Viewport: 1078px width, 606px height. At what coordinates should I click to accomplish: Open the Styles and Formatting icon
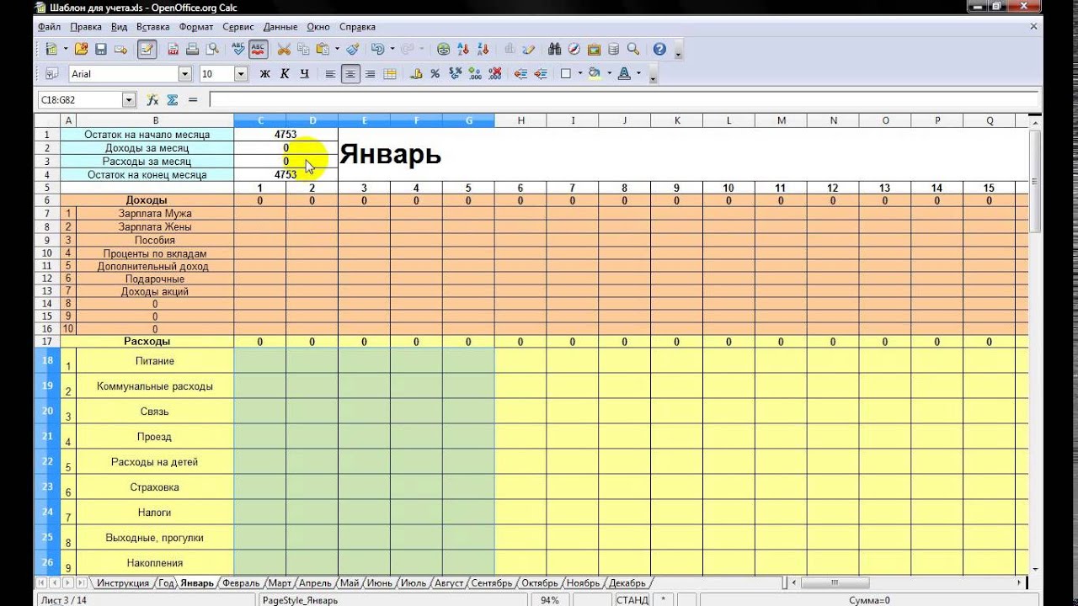(x=51, y=74)
